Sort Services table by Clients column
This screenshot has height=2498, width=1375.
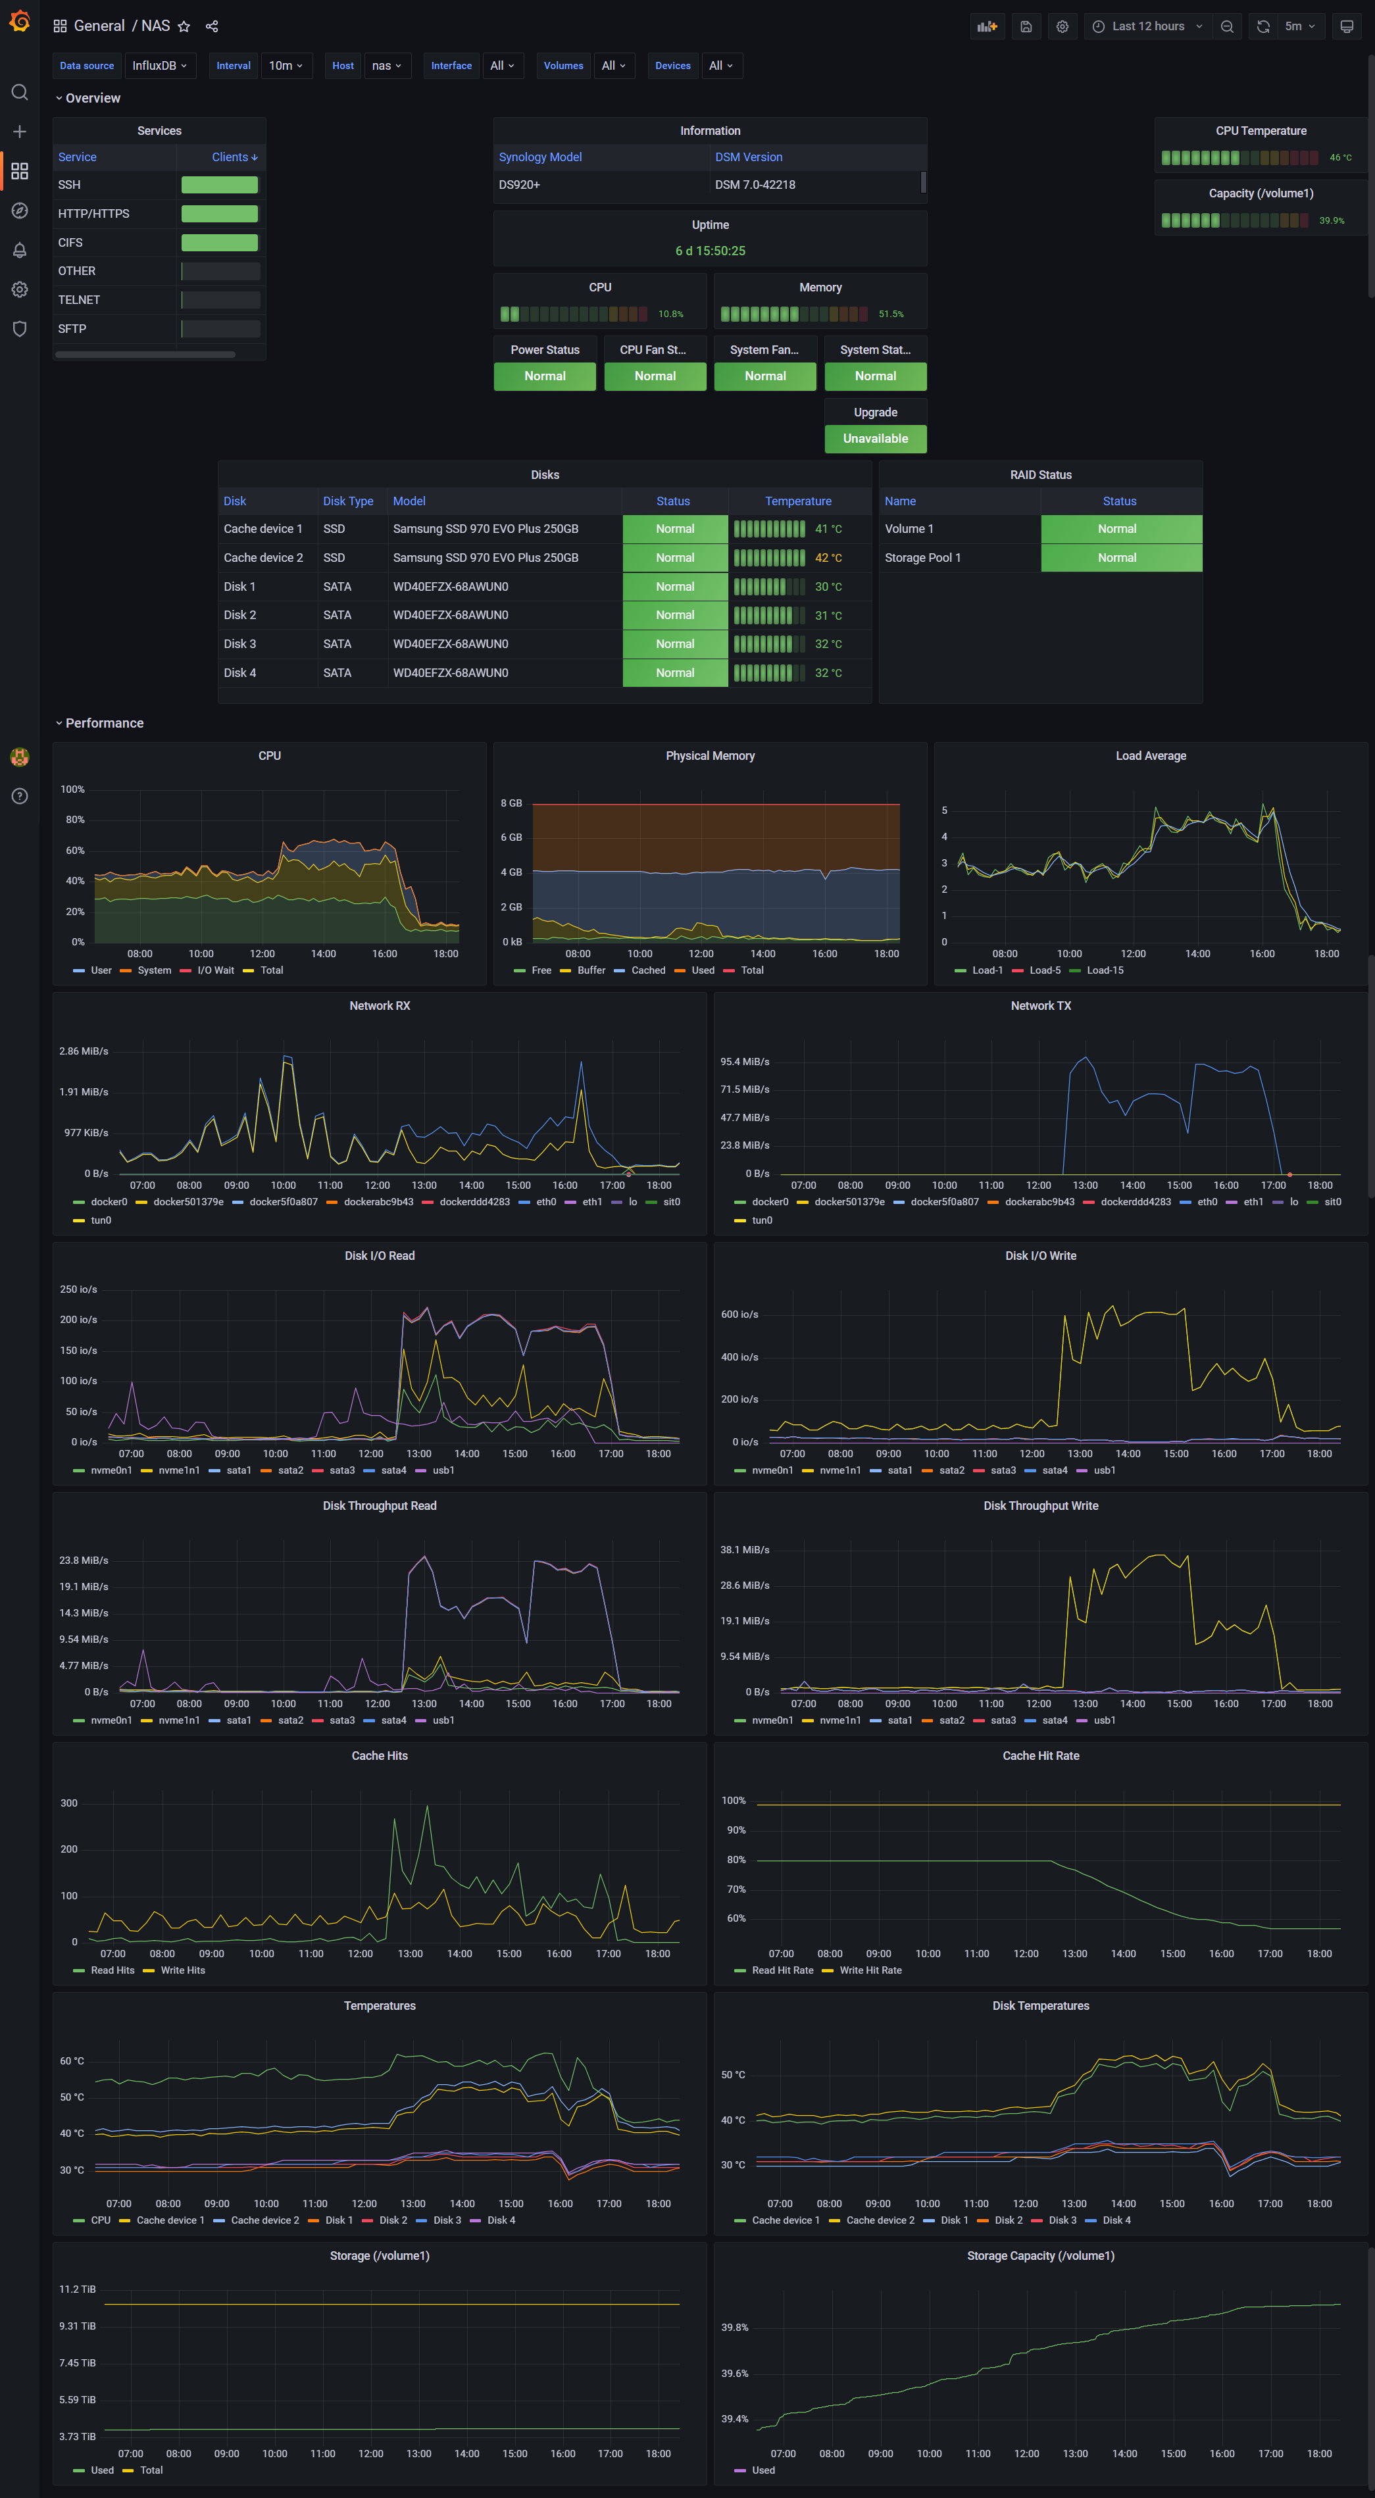[235, 157]
